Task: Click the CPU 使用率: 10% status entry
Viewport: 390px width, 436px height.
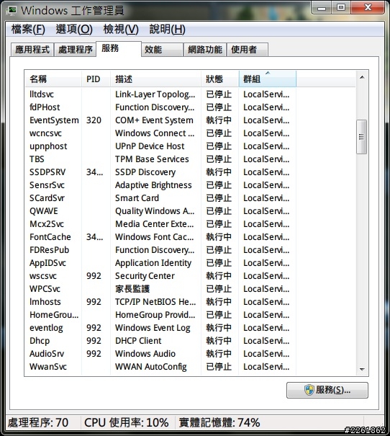Action: coord(127,422)
